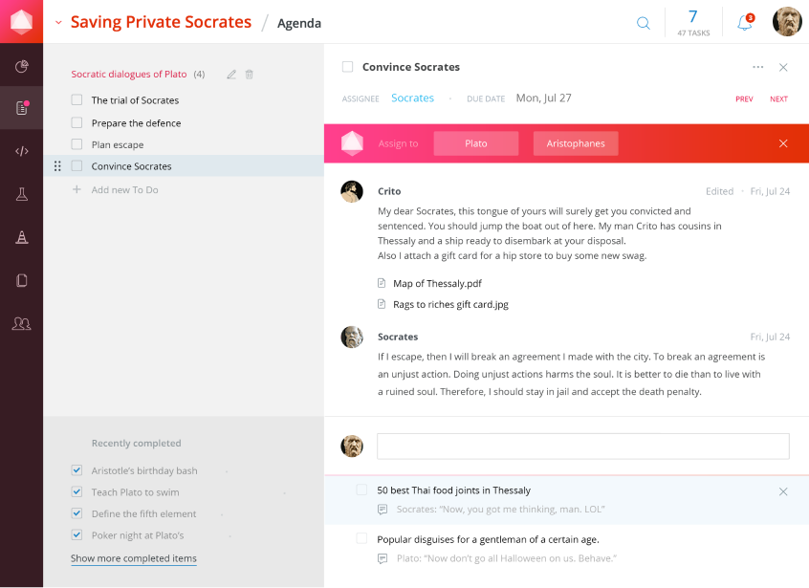Open the notifications bell icon
The image size is (809, 588).
click(745, 23)
